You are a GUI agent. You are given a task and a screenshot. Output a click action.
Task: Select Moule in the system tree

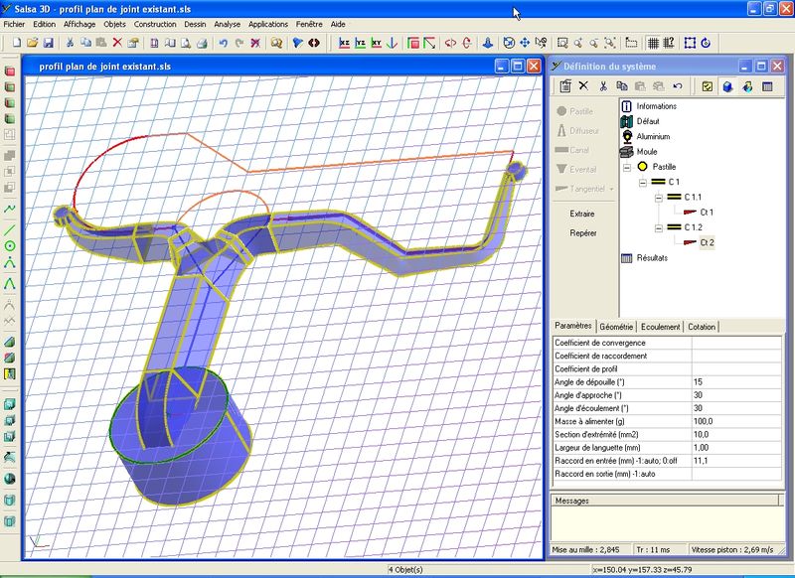point(647,152)
